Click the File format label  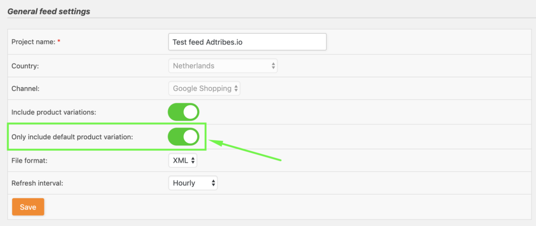click(29, 161)
